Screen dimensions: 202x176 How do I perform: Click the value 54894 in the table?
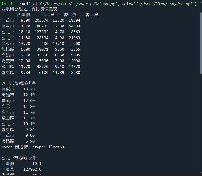coord(74,26)
